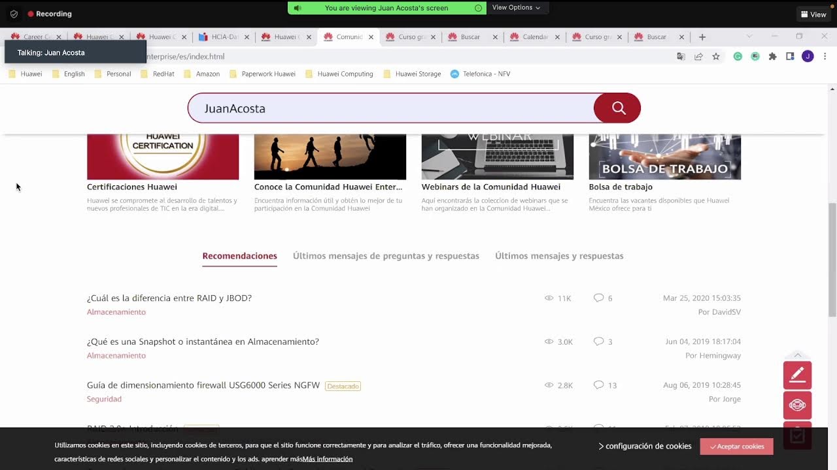Open the Bolsa de trabajo card title
This screenshot has height=470, width=837.
(621, 187)
